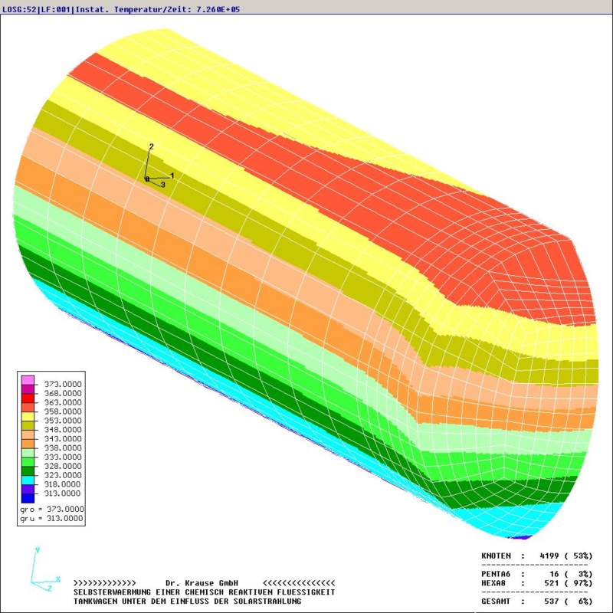Image resolution: width=613 pixels, height=613 pixels.
Task: Select the pure red legend swatch below magenta
Action: tap(28, 398)
